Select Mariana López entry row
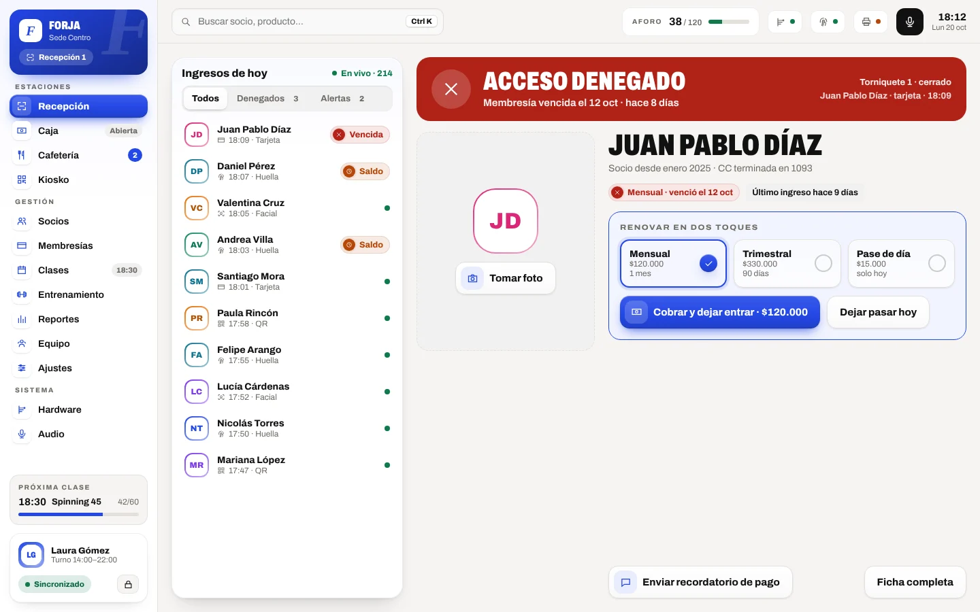980x612 pixels. (x=287, y=465)
